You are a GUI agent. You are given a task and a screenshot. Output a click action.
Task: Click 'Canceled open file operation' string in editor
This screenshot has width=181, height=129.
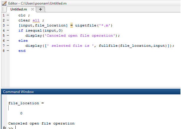(x=80, y=36)
